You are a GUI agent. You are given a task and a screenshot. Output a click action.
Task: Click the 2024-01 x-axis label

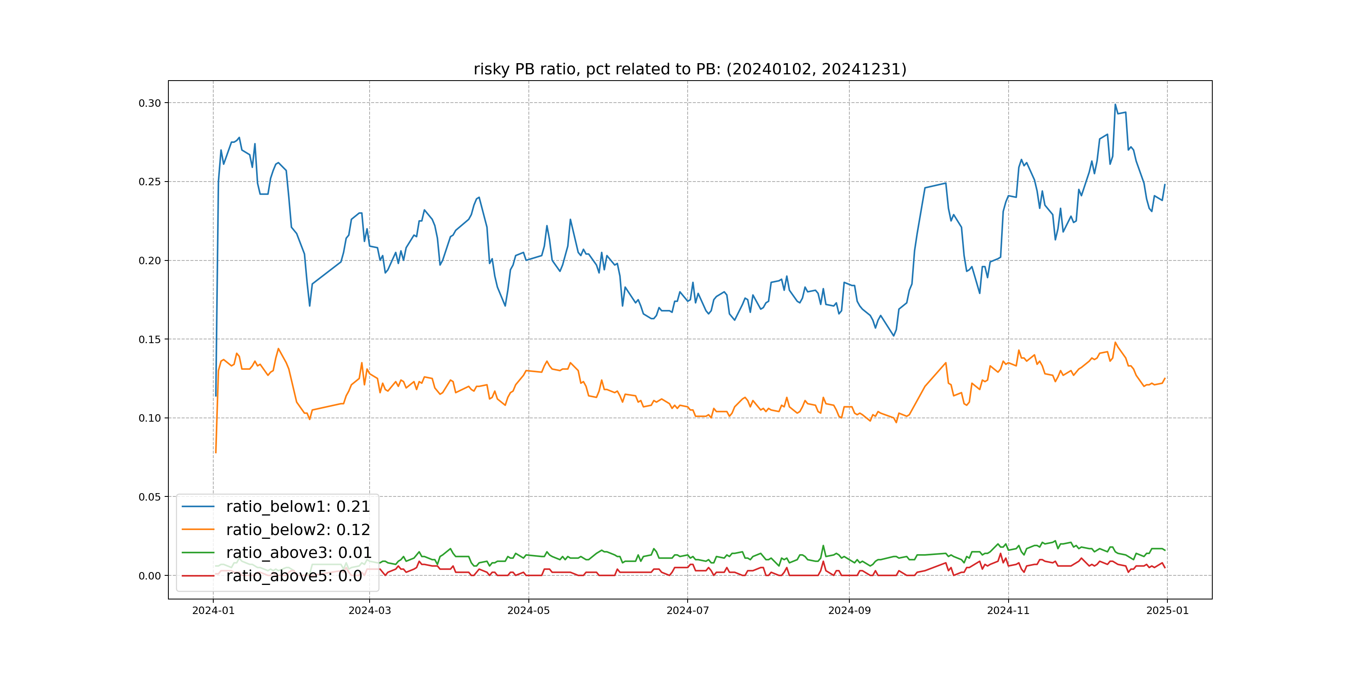(x=213, y=611)
